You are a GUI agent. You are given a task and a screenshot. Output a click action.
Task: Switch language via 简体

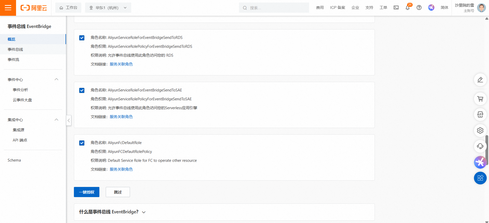(444, 8)
